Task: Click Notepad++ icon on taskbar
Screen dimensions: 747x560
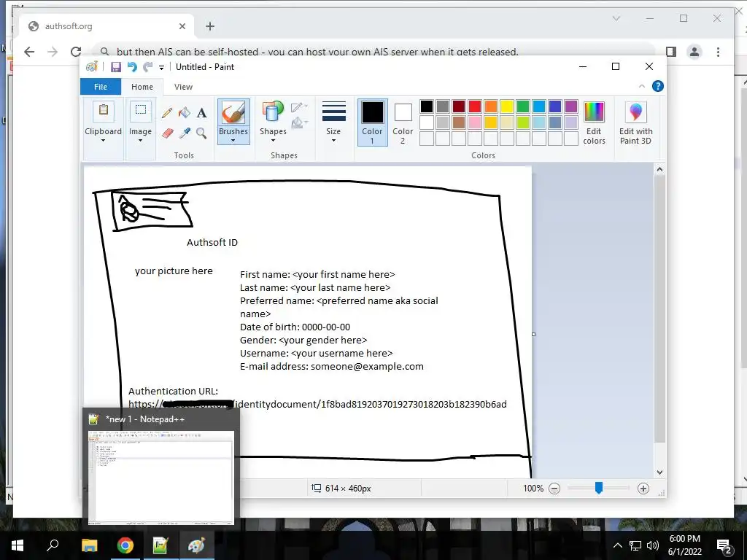Action: [160, 545]
